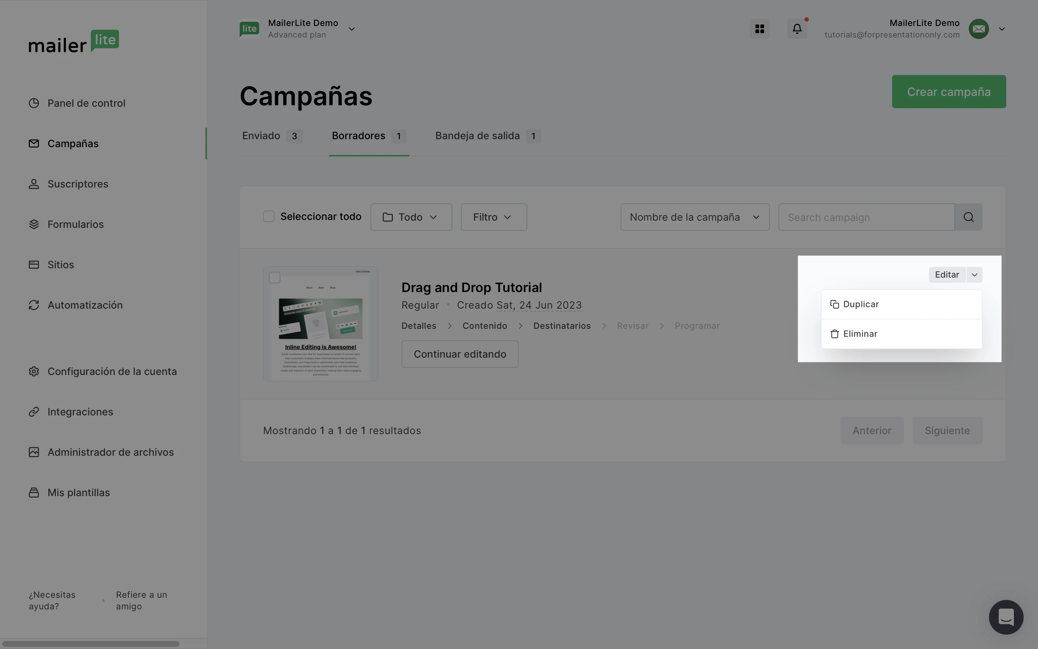Open the Filtro dropdown

493,217
